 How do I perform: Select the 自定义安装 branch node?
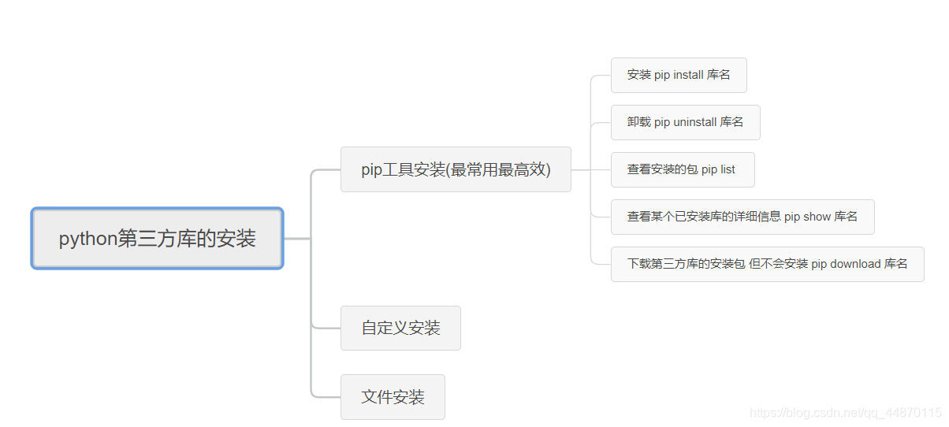[x=400, y=328]
